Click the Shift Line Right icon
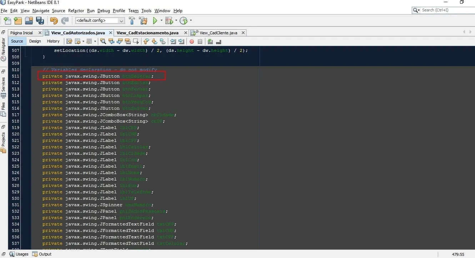Image resolution: width=475 pixels, height=258 pixels. click(182, 41)
